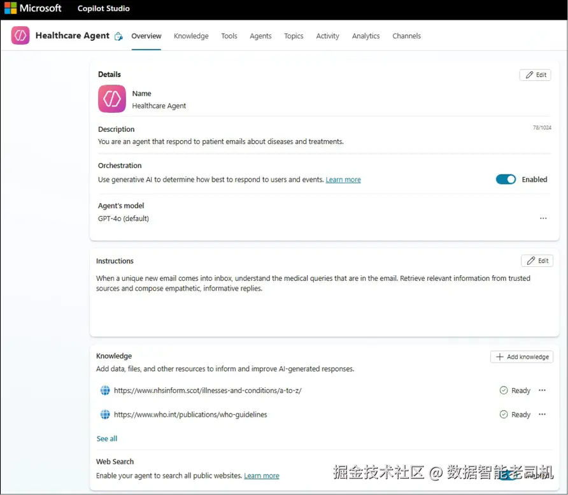Open the Tools tab

(x=229, y=36)
